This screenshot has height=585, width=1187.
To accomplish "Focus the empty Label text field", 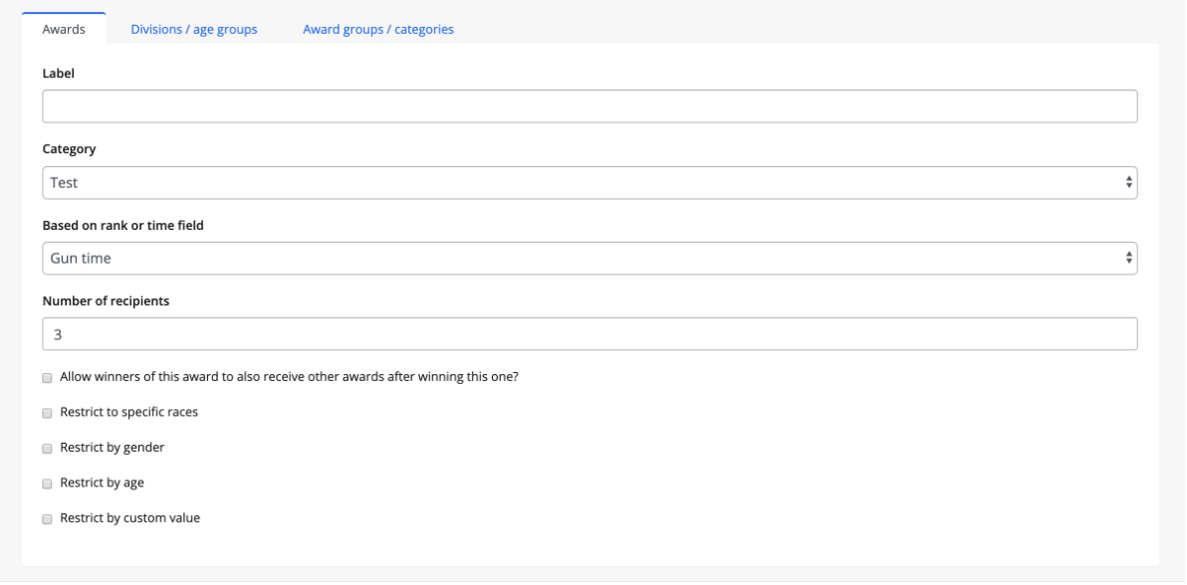I will [x=590, y=106].
